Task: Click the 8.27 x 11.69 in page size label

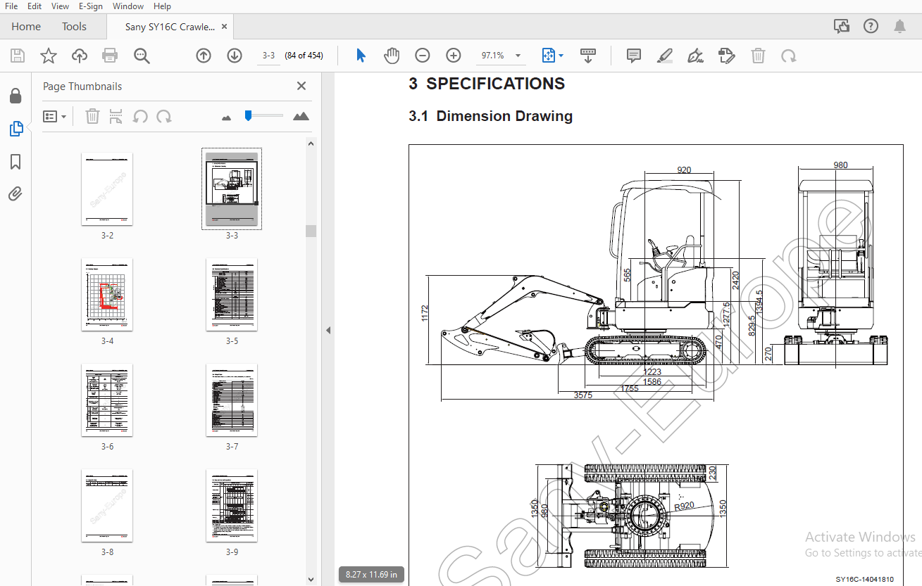Action: tap(371, 575)
